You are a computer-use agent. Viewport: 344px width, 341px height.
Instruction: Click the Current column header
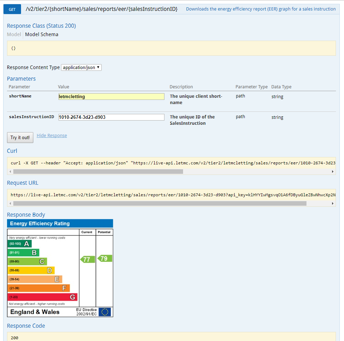[x=87, y=232]
